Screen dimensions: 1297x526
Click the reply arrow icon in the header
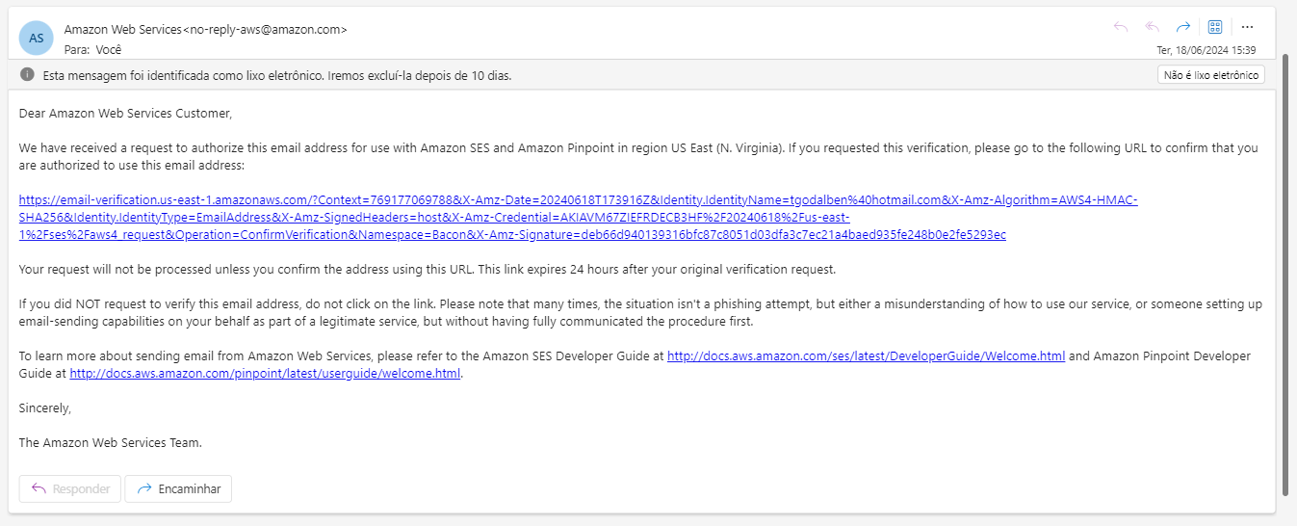(x=1120, y=27)
